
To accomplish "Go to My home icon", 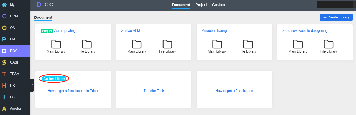I will (4, 5).
